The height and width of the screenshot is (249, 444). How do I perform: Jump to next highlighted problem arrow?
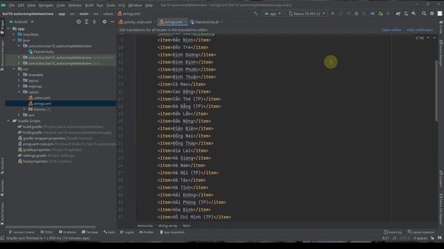[434, 38]
